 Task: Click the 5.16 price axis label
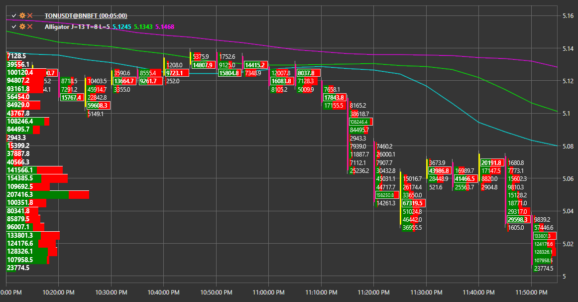tap(568, 15)
